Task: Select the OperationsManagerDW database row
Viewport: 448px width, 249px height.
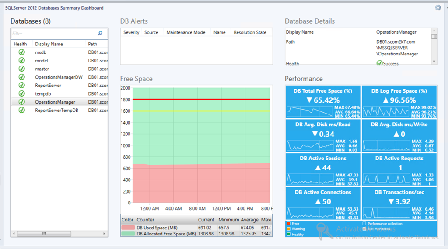Action: coord(59,77)
